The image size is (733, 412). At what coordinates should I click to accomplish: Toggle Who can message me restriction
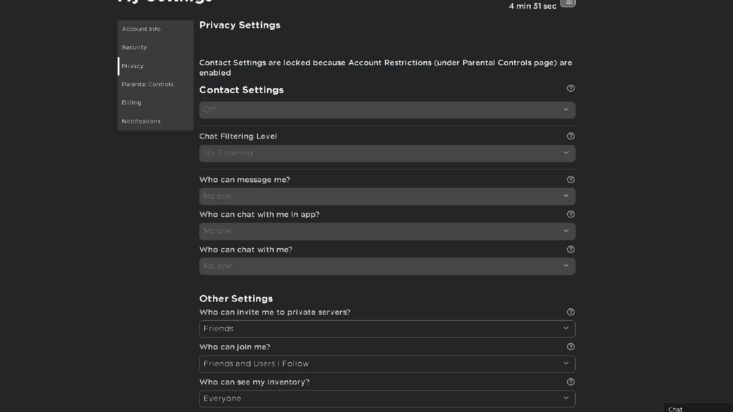pyautogui.click(x=387, y=196)
